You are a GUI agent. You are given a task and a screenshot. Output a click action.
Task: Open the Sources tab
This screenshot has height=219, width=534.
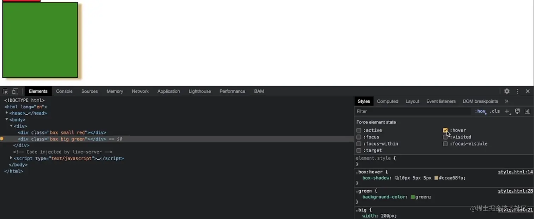89,91
